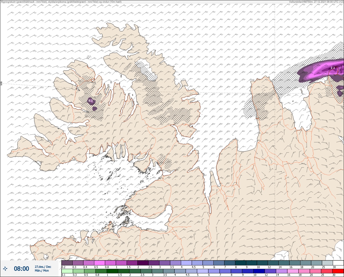Select the upper-row teal swatch labeled 14
Image resolution: width=344 pixels, height=277 pixels.
coord(284,263)
